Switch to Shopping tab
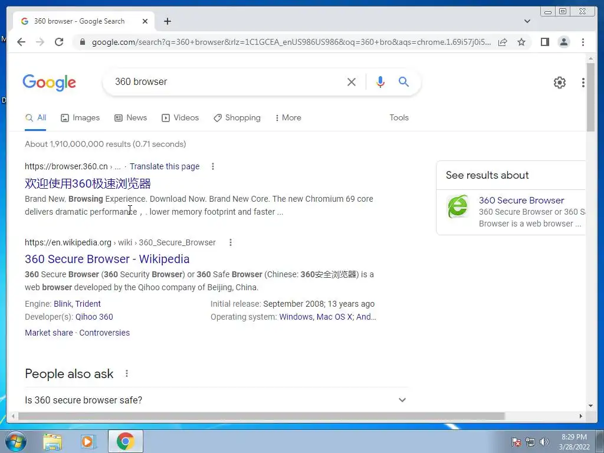Image resolution: width=604 pixels, height=453 pixels. (237, 117)
